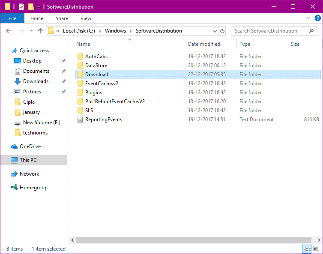Select Quick access in navigation pane
Image resolution: width=323 pixels, height=254 pixels.
point(34,51)
